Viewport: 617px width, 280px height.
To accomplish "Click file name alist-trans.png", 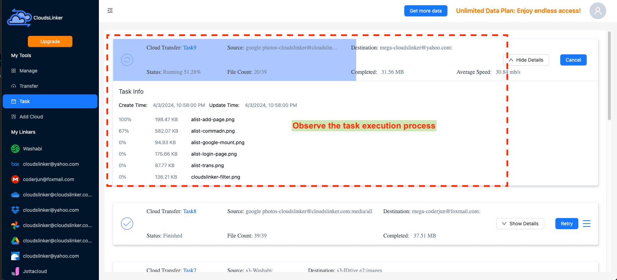I will [x=208, y=165].
